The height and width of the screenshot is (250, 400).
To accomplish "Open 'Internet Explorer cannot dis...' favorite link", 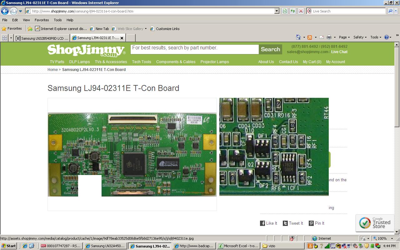I will 61,29.
